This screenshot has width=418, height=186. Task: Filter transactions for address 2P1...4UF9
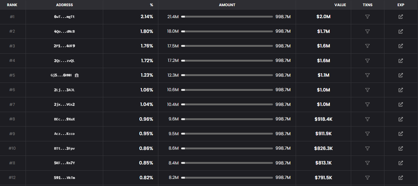click(x=367, y=46)
